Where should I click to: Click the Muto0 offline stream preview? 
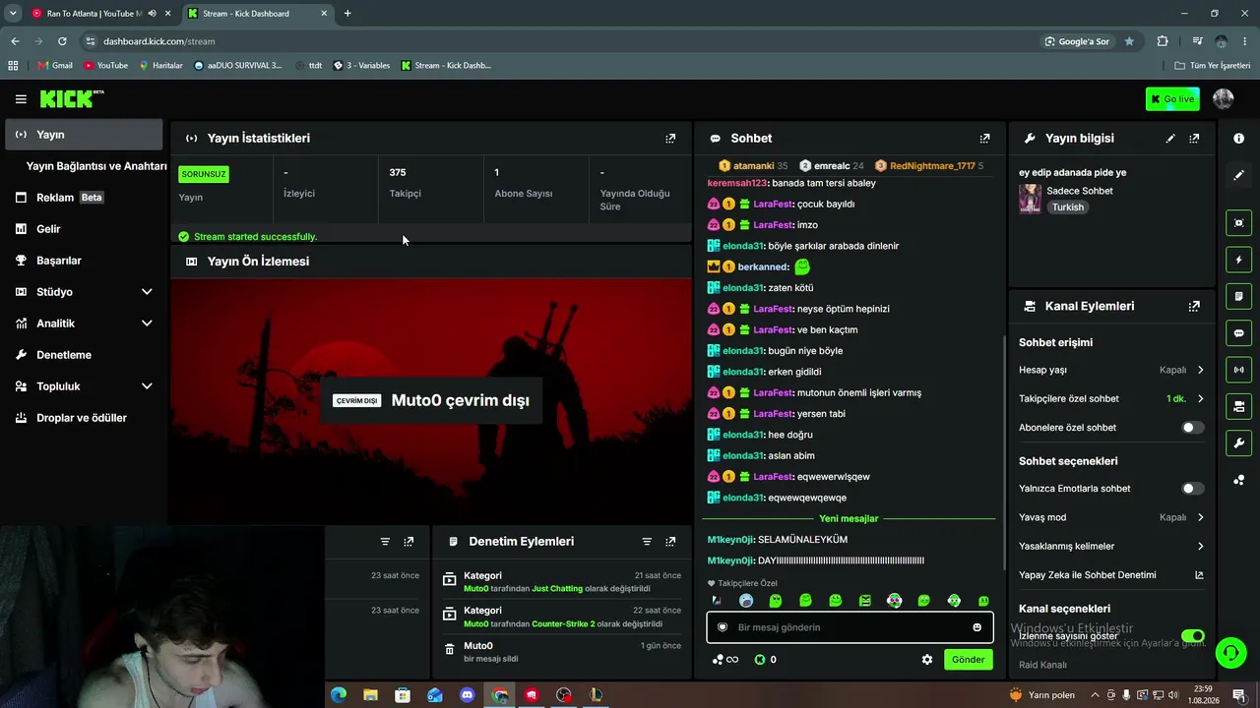[431, 400]
